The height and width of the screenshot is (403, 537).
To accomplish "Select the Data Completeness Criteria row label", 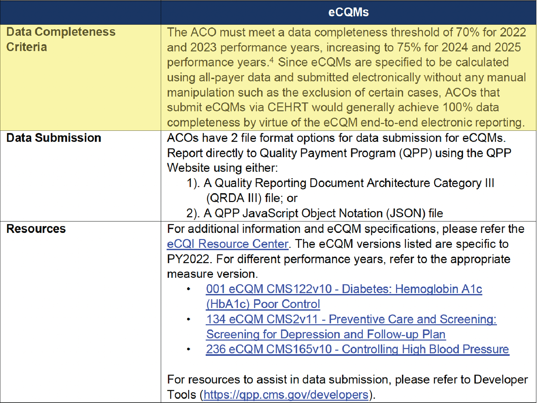I will tap(61, 39).
